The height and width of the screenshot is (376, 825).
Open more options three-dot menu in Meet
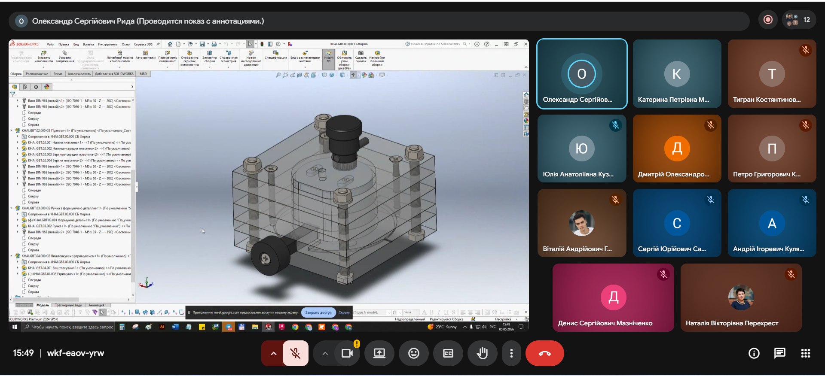click(x=511, y=353)
